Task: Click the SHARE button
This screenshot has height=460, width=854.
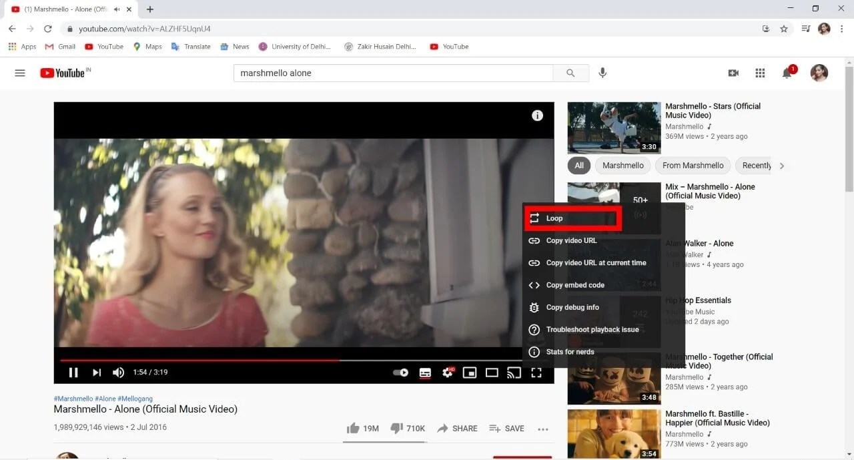Action: pyautogui.click(x=457, y=428)
